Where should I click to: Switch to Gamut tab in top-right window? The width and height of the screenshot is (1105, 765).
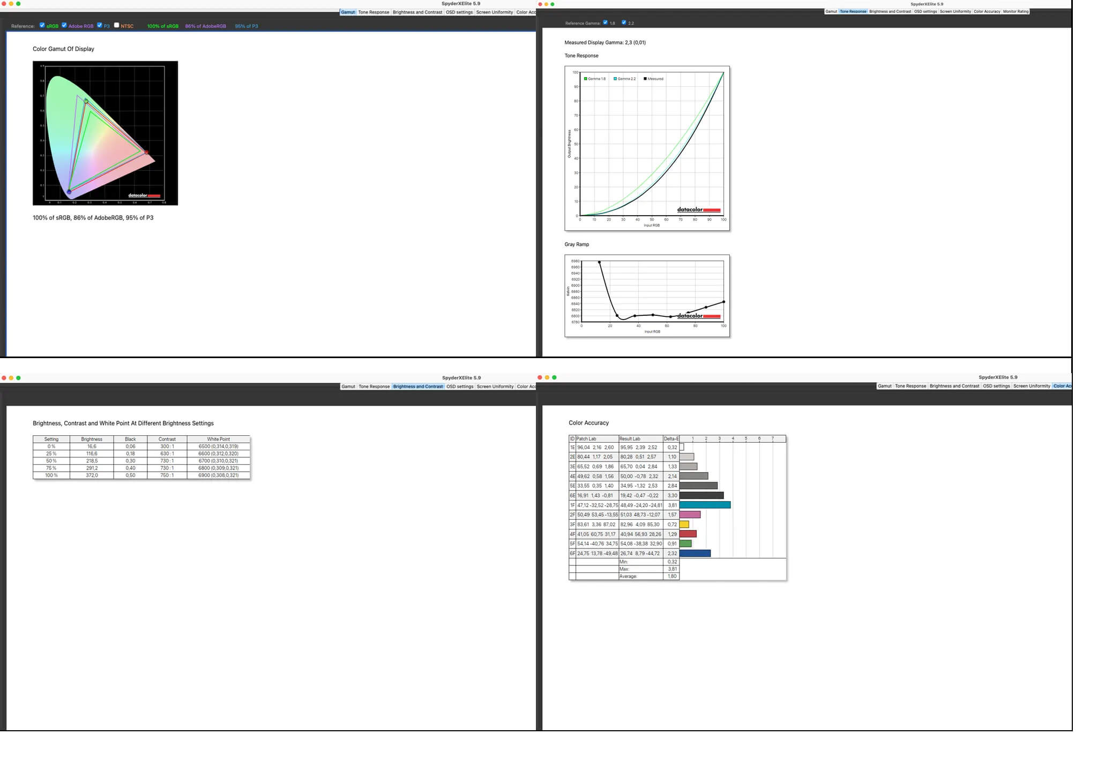(x=831, y=11)
